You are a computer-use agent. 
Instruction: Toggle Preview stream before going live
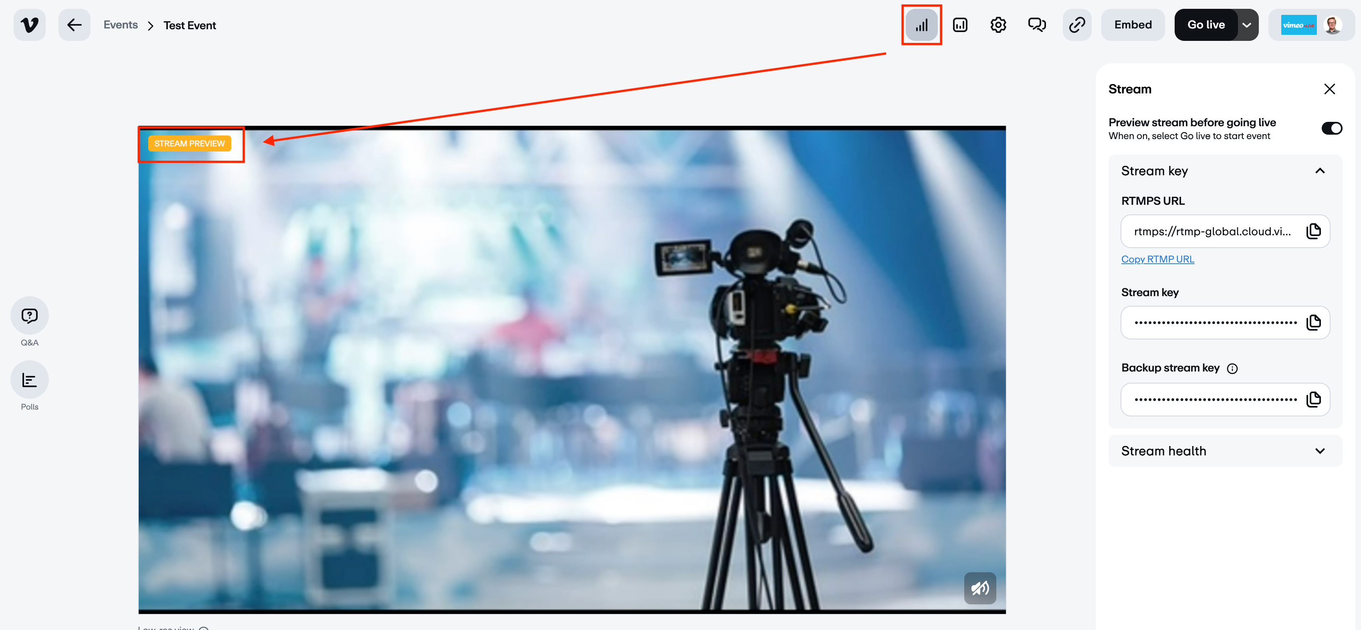(1331, 128)
